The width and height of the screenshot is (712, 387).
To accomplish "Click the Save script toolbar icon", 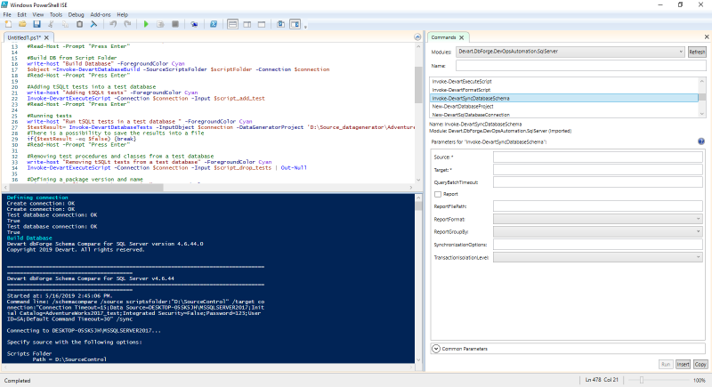I will coord(36,25).
